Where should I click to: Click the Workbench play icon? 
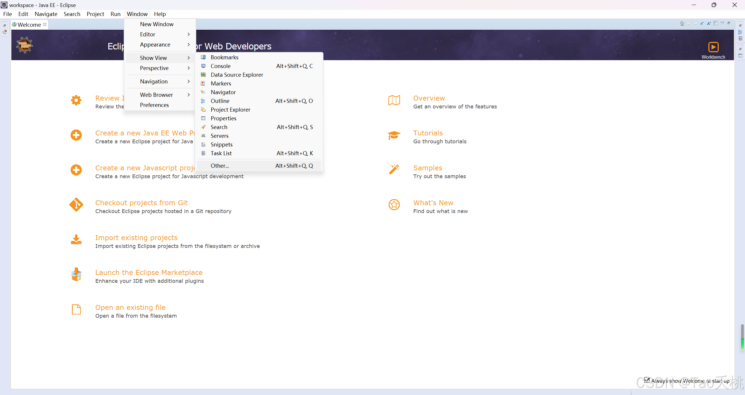point(713,47)
